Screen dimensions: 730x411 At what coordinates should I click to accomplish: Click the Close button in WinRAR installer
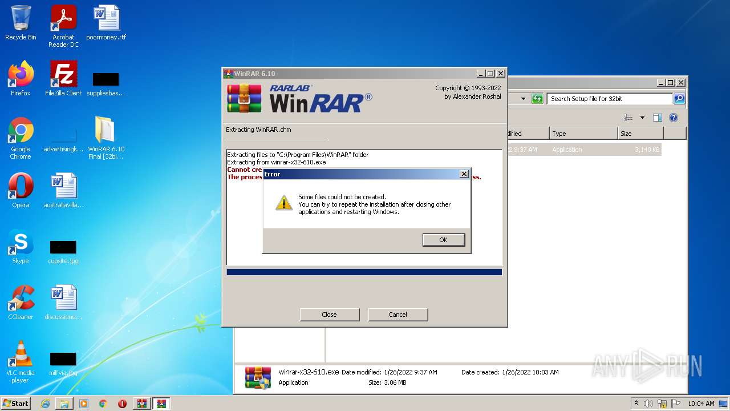click(329, 315)
